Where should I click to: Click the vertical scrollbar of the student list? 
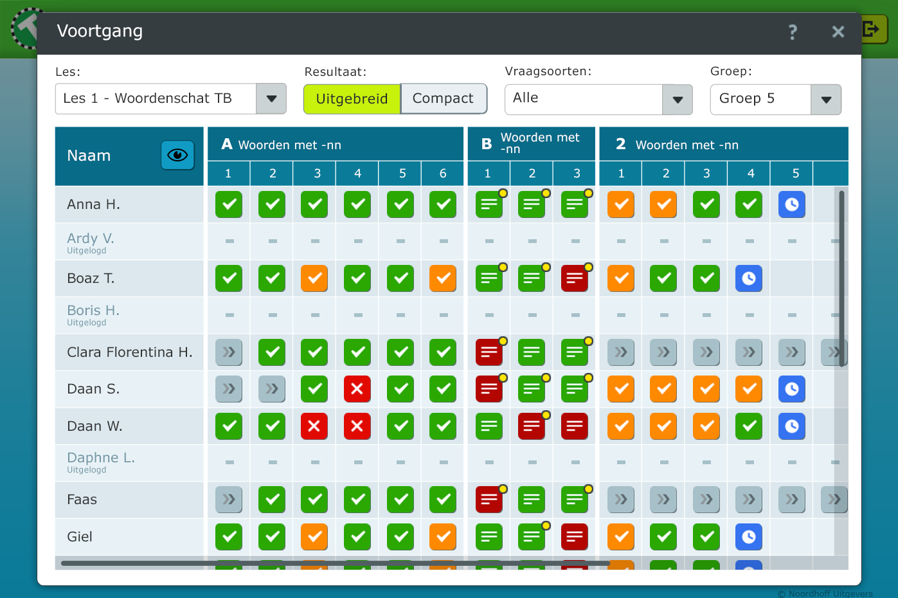pyautogui.click(x=841, y=278)
